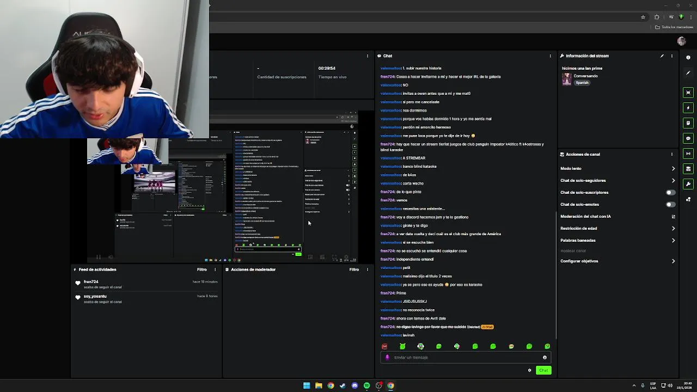Click the chat panel scrollbar
Viewport: 697px width, 392px height.
coord(555,275)
